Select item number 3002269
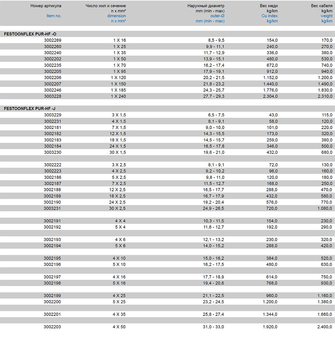Viewport: 335px width, 340px height. (53, 40)
